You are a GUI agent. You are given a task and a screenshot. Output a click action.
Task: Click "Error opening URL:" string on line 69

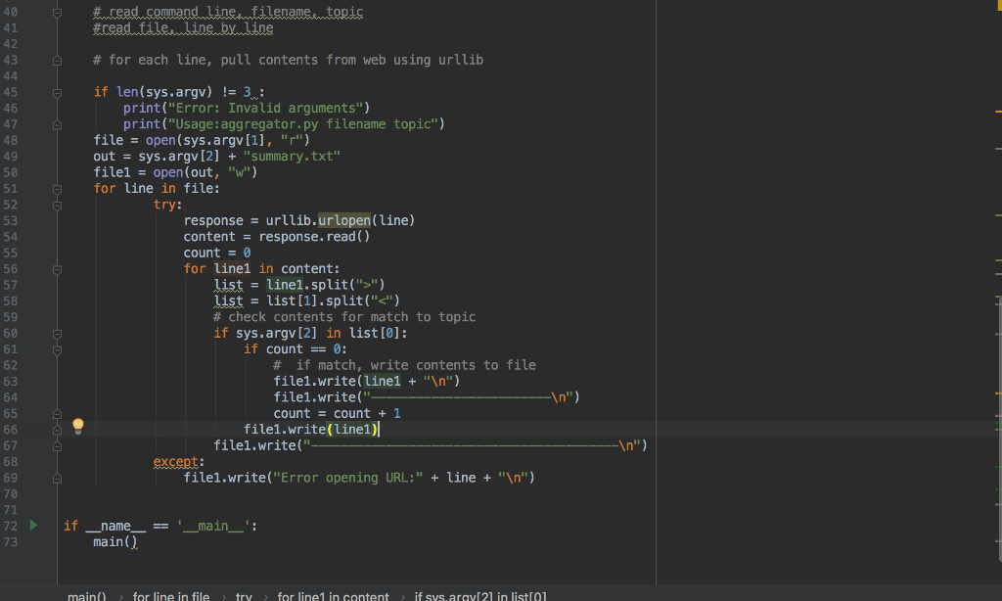348,478
